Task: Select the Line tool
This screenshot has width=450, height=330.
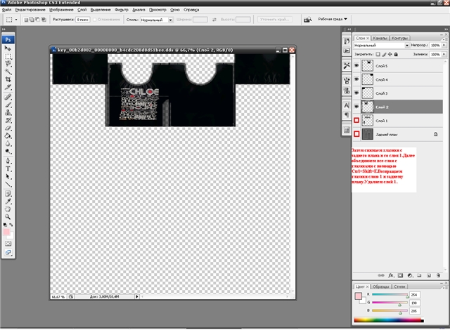Action: pyautogui.click(x=8, y=184)
